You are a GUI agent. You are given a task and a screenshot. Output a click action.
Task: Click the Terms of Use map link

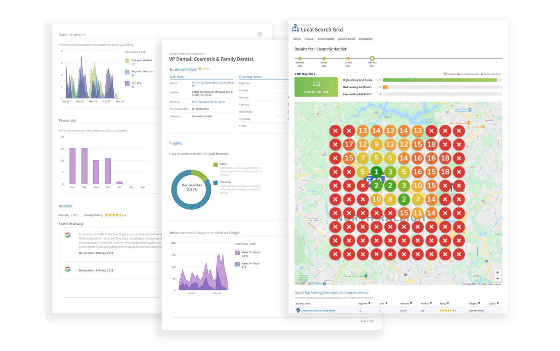pos(482,284)
